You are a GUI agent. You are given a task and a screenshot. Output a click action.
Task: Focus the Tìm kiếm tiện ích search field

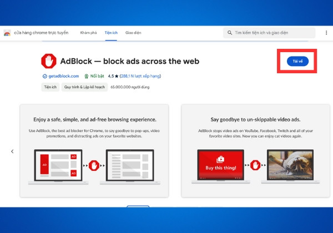[x=269, y=33]
